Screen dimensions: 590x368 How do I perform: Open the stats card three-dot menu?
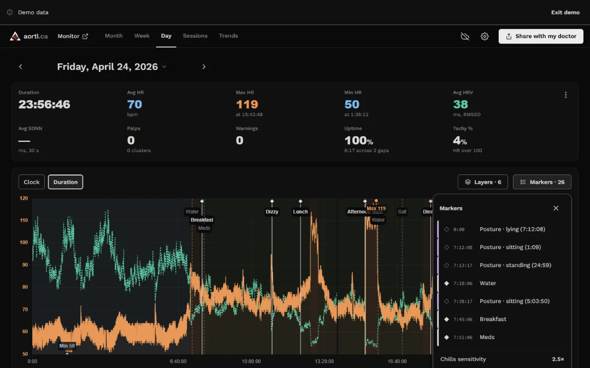pyautogui.click(x=565, y=95)
